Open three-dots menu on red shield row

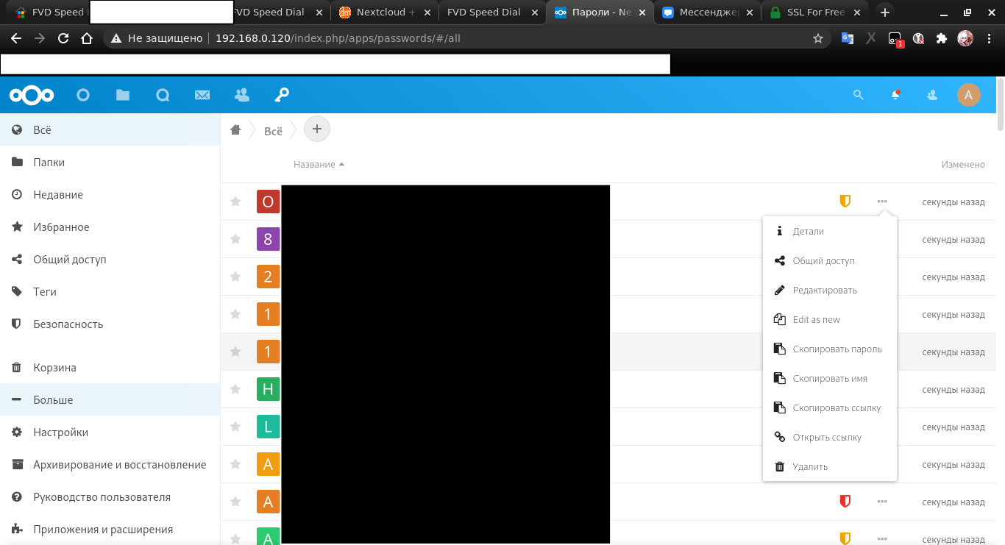881,502
